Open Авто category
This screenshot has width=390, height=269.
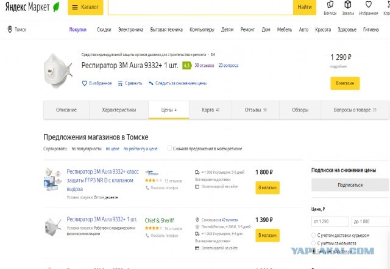tap(303, 30)
